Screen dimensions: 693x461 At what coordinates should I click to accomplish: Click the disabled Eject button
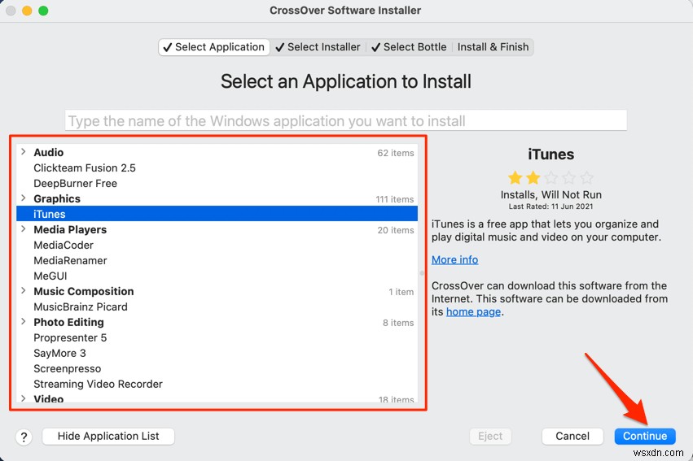click(x=490, y=437)
